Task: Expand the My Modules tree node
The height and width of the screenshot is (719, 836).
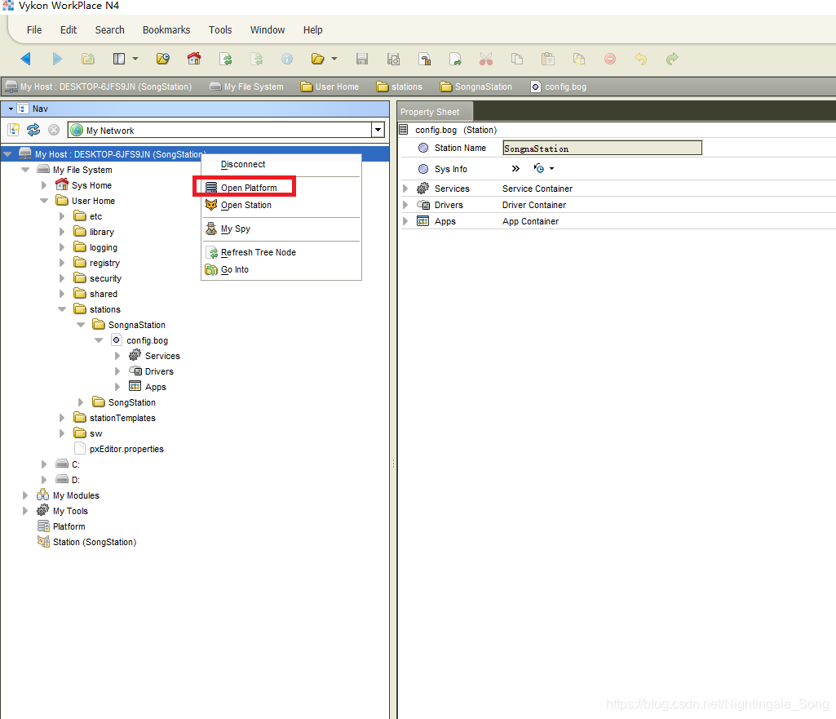Action: [25, 495]
